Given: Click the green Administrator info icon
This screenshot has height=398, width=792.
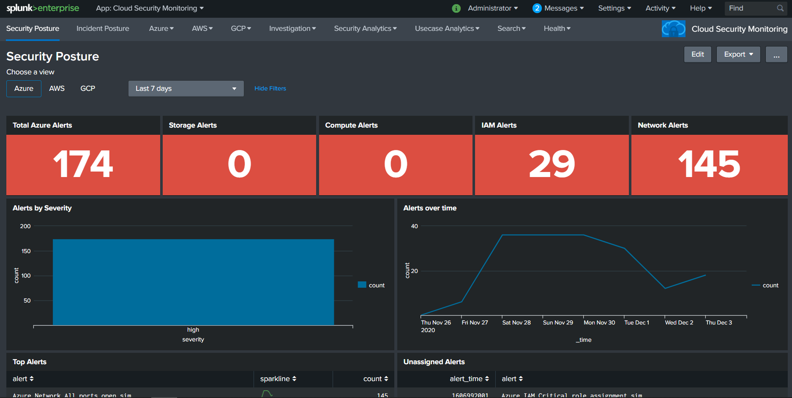Looking at the screenshot, I should (x=456, y=8).
